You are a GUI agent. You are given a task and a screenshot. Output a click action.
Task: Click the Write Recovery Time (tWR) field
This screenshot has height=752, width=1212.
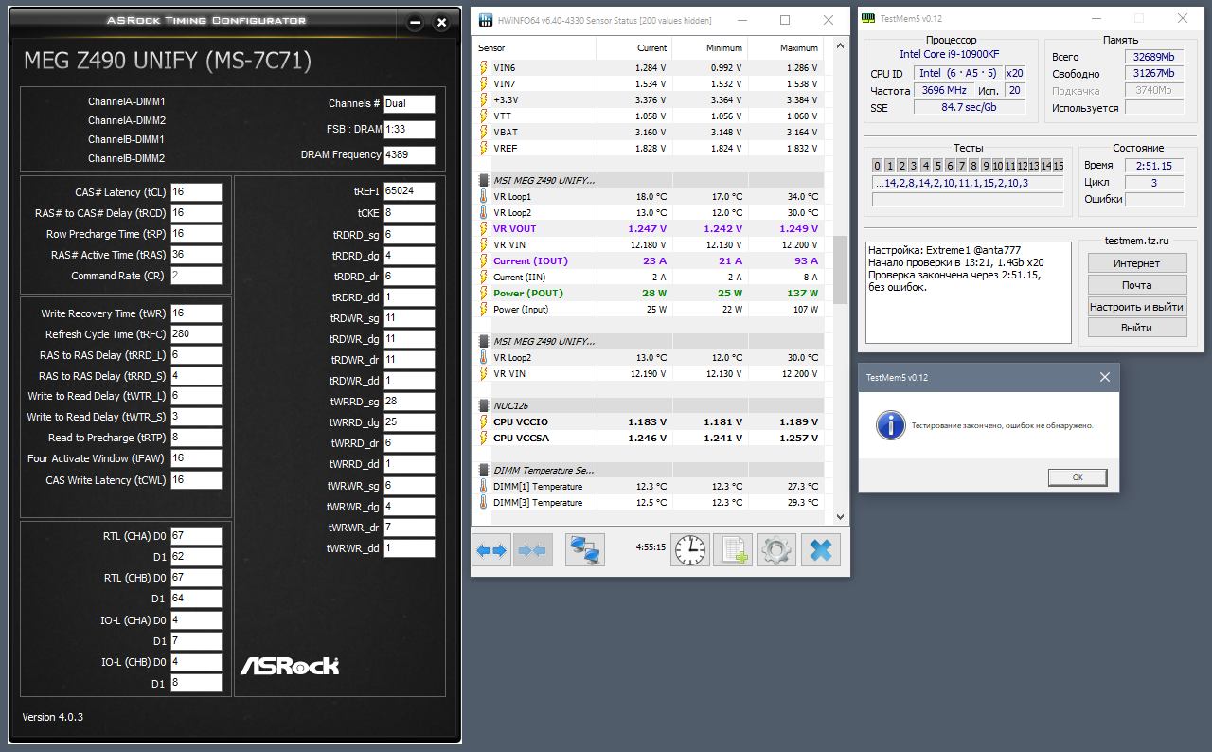click(196, 313)
